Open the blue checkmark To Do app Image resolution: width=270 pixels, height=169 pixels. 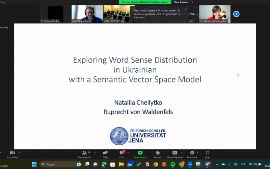pos(138,164)
